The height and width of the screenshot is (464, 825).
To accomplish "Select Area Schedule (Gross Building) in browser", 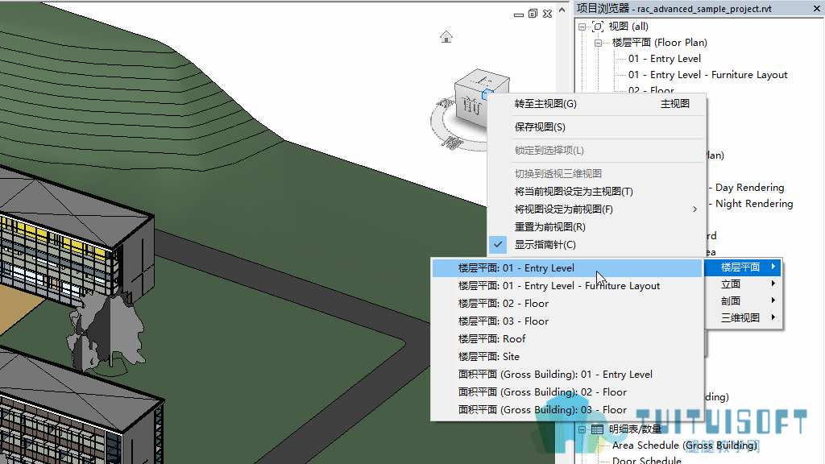I will [x=685, y=445].
